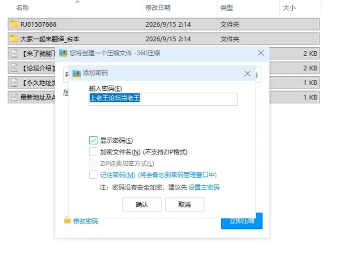Select the folder name RJ01507666
This screenshot has width=357, height=259.
click(x=38, y=24)
